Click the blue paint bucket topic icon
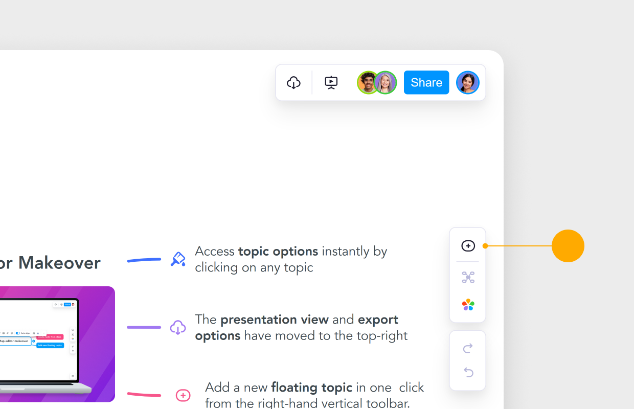634x409 pixels. (178, 259)
